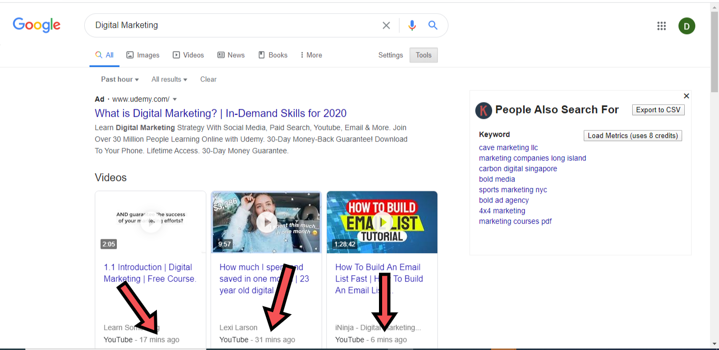Open the What is Digital Marketing ad link
The width and height of the screenshot is (719, 350).
221,113
